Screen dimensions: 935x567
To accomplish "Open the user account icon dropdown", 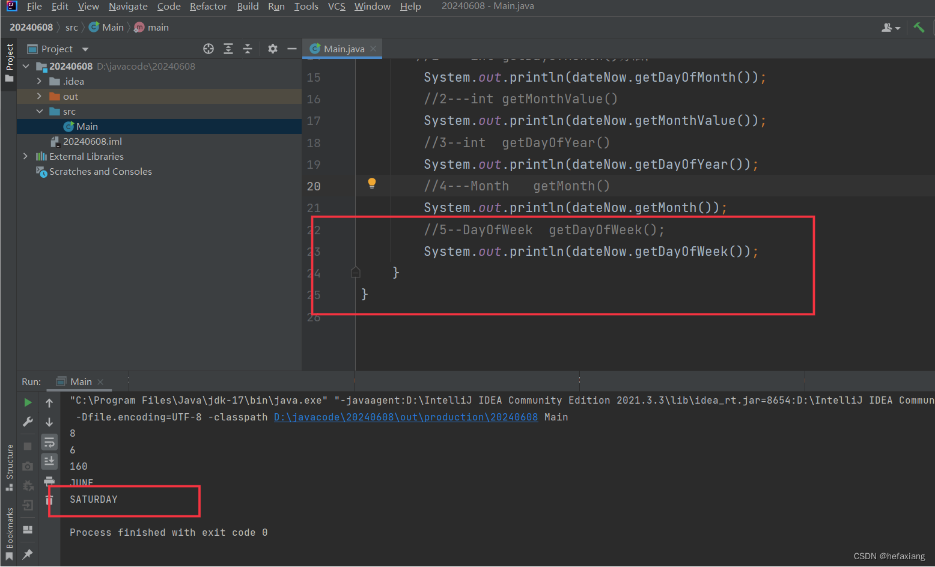I will coord(891,28).
